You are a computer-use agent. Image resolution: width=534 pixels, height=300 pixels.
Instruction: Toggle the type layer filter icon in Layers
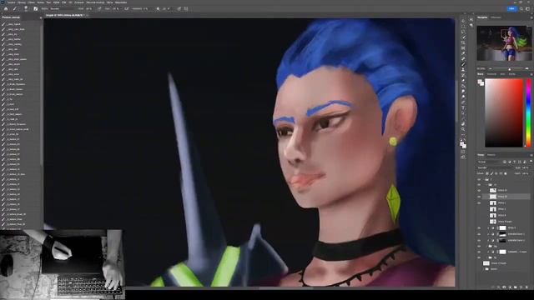tap(515, 162)
